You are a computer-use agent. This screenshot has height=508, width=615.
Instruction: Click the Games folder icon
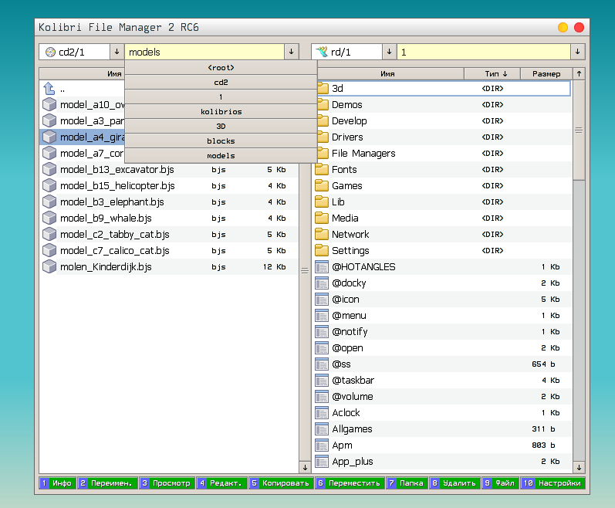tap(322, 185)
